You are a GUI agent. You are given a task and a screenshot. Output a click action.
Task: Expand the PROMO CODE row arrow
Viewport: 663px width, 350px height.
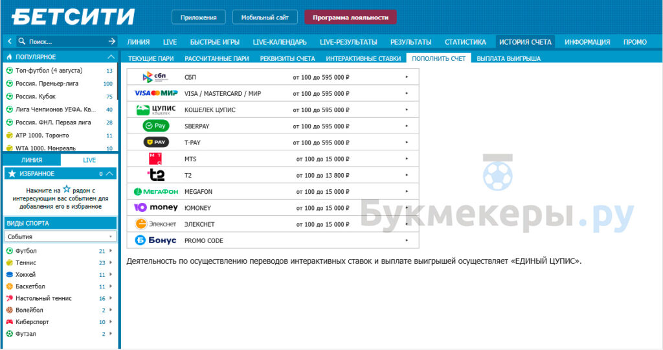tap(407, 240)
